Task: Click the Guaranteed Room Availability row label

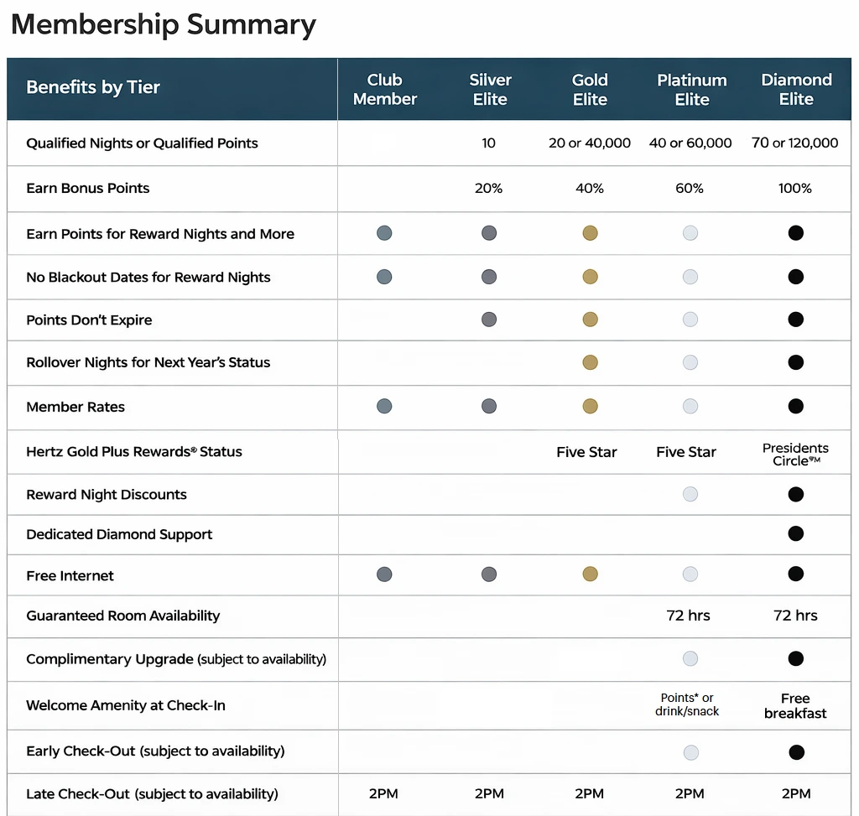Action: click(123, 616)
